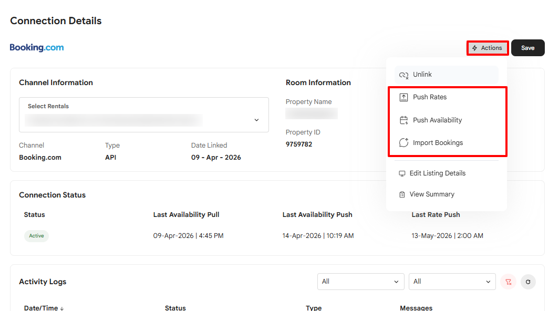Click the Type column header in Activity Logs

(314, 308)
